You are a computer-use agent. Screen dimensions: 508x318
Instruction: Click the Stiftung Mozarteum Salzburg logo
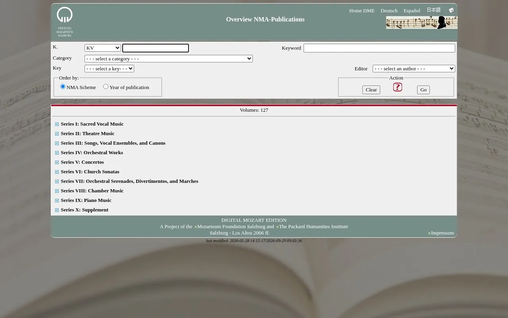tap(65, 22)
